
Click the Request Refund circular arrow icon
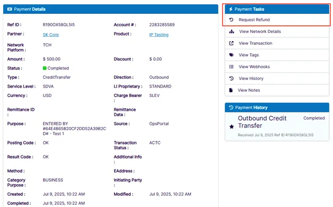(231, 20)
